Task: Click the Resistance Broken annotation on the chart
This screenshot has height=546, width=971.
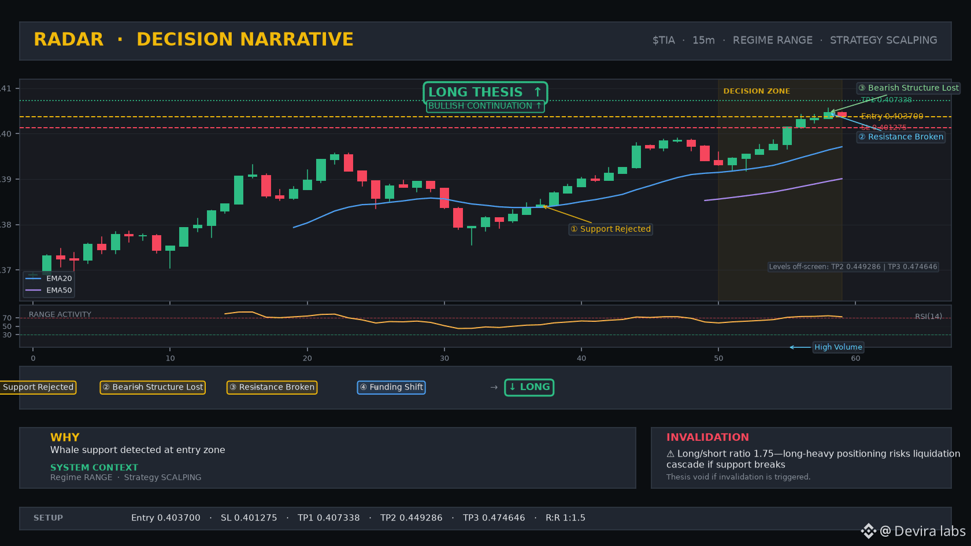Action: 901,137
